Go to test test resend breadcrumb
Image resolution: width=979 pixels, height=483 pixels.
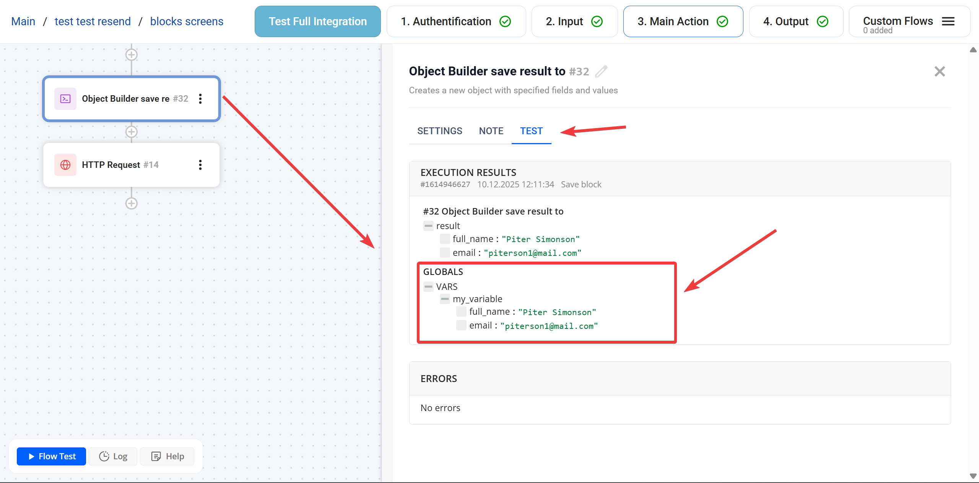[93, 21]
